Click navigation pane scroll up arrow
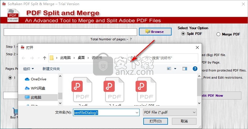 coord(60,76)
